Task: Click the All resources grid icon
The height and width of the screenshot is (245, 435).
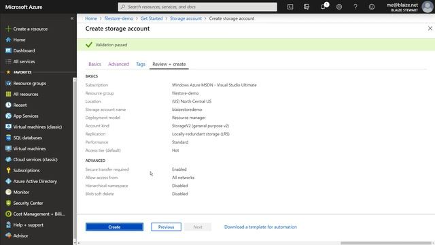Action: [8, 94]
